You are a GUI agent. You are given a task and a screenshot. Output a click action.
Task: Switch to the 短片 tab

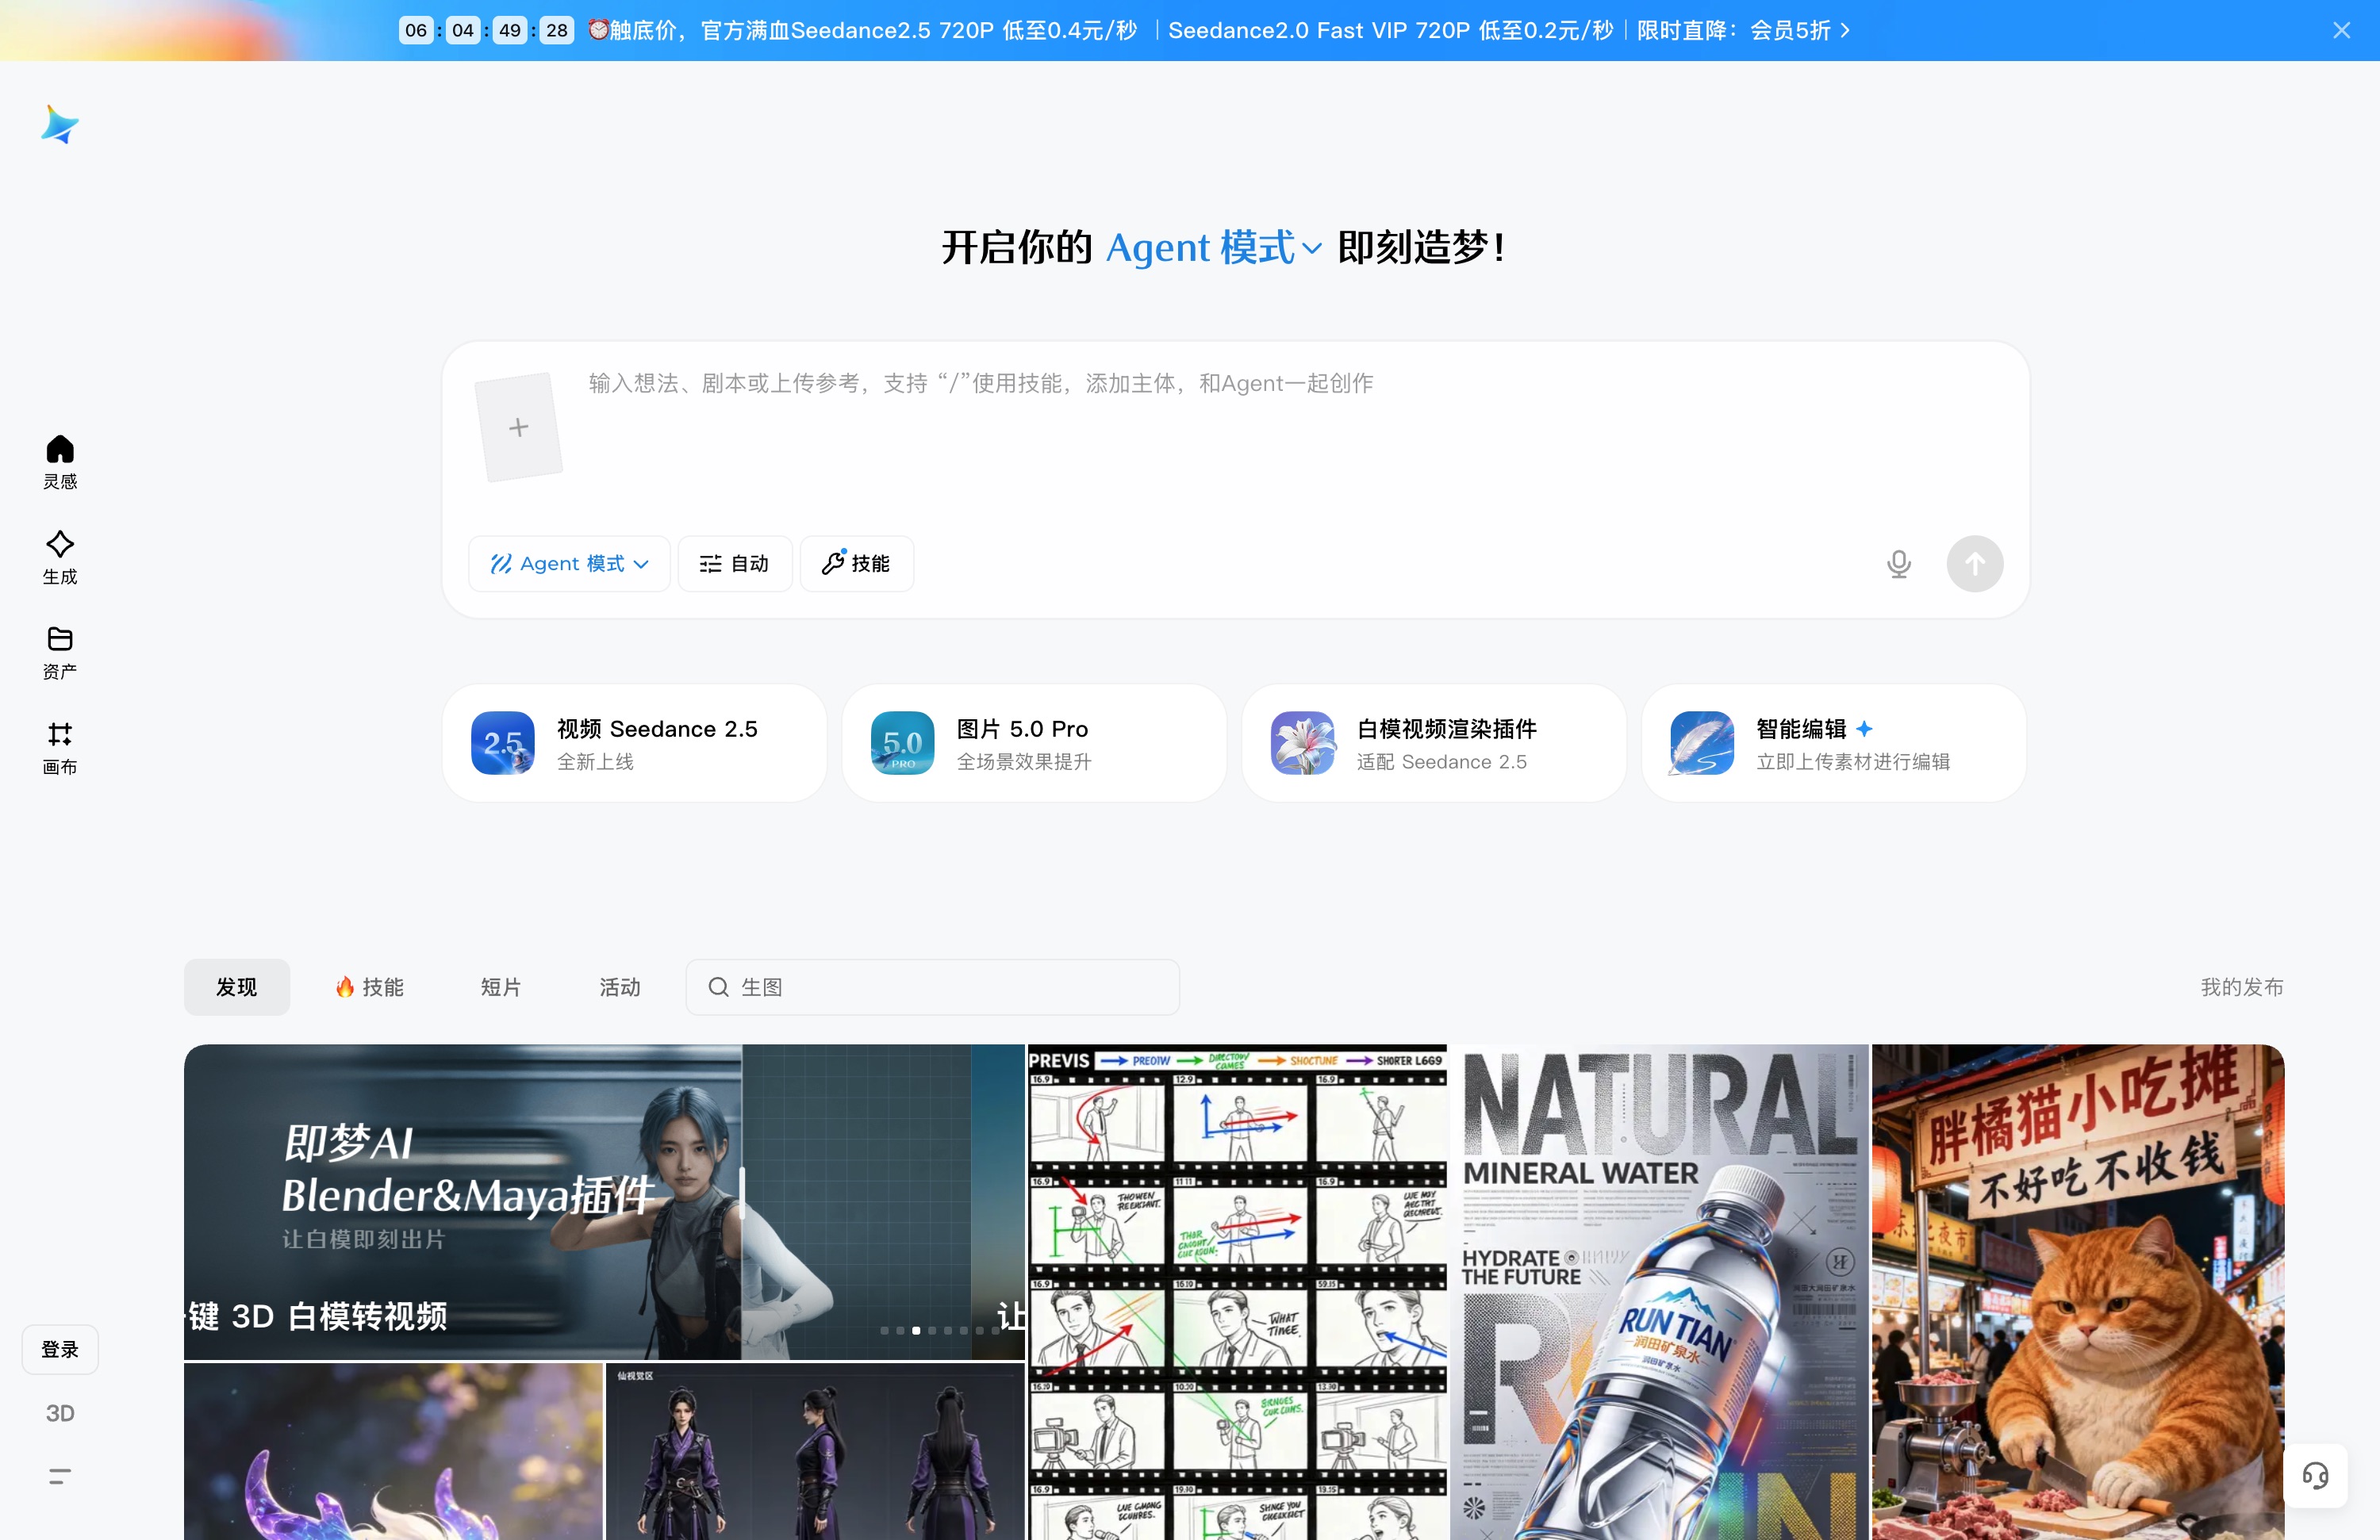coord(501,987)
